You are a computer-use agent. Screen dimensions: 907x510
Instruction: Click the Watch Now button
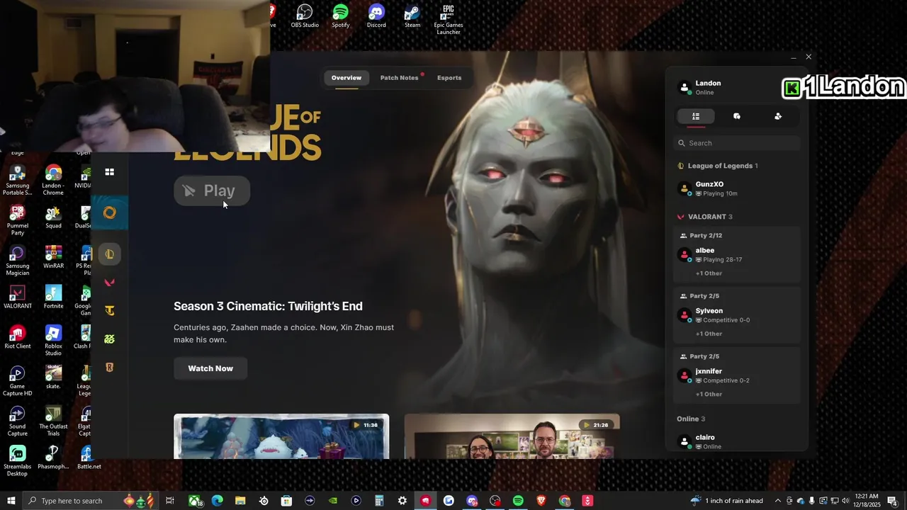(x=210, y=368)
